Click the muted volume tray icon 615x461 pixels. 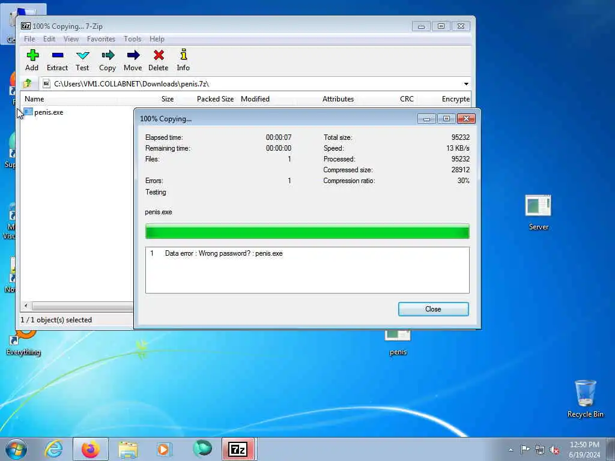[554, 450]
